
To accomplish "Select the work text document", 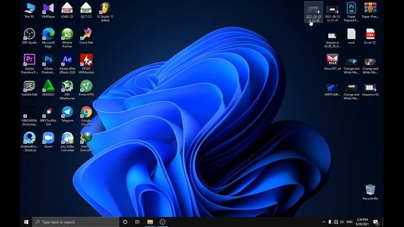I will click(x=351, y=37).
